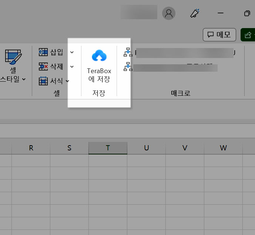The width and height of the screenshot is (255, 235).
Task: Select column U header
Action: (146, 148)
